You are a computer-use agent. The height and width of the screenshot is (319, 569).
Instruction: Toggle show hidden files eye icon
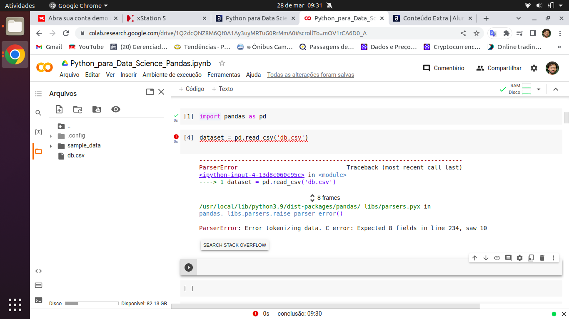point(116,109)
